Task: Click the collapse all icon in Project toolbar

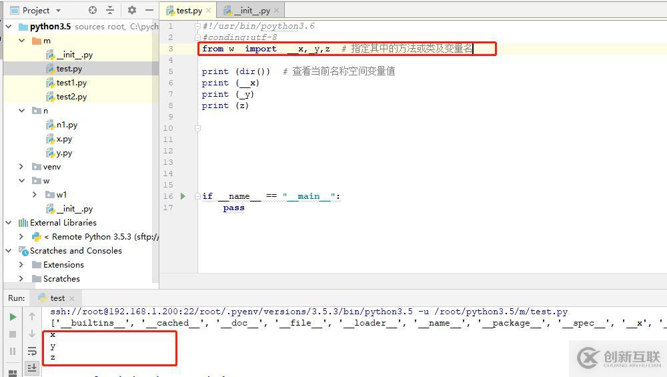Action: [x=110, y=10]
